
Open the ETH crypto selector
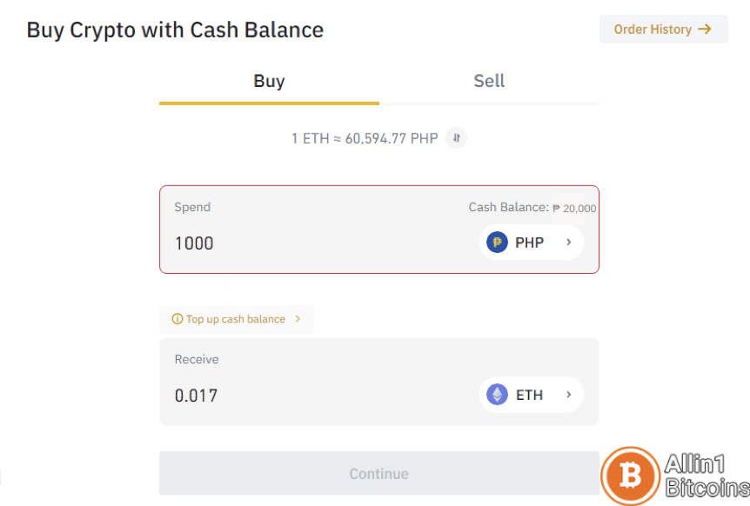tap(532, 395)
